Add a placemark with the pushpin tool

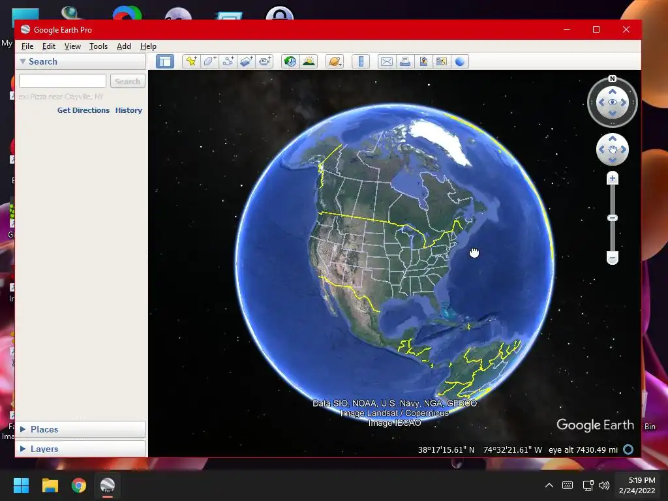click(191, 61)
